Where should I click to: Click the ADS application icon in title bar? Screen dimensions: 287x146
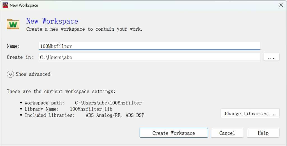click(5, 5)
